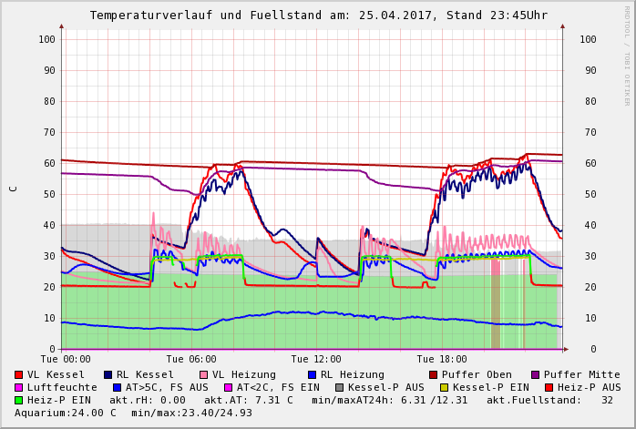Viewport: 636px width, 429px height.
Task: Click the red Heiz-P AUS swatch
Action: 549,387
